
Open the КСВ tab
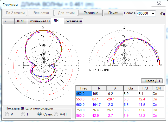[x=21, y=21]
